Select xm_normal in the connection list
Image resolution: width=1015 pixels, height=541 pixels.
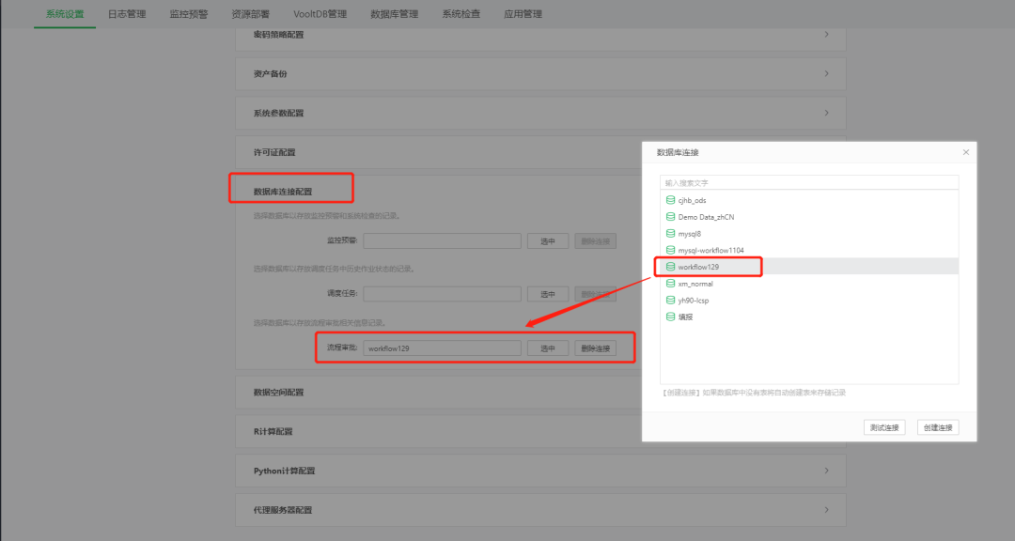point(809,284)
